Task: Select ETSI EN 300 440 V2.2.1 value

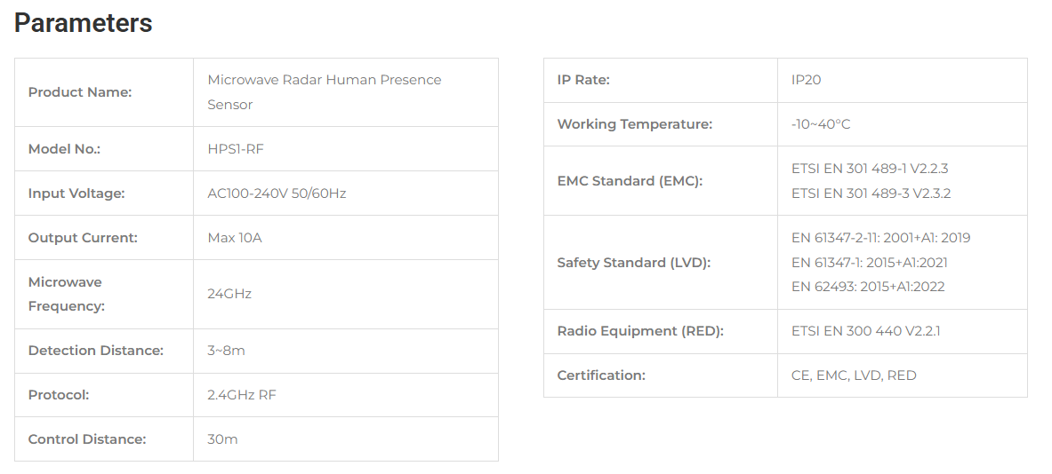Action: [x=865, y=331]
